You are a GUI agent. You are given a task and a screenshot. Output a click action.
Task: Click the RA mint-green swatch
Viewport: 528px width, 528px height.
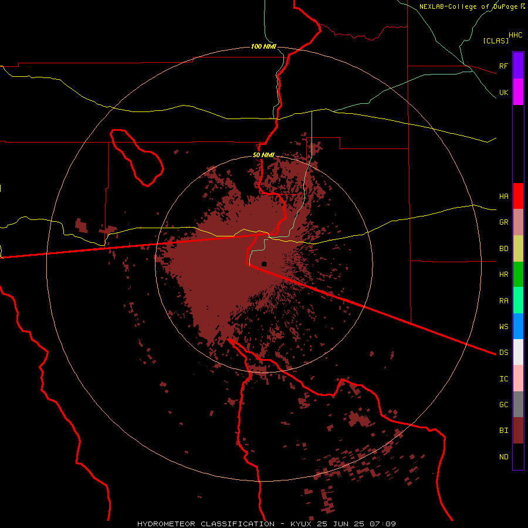pyautogui.click(x=518, y=300)
